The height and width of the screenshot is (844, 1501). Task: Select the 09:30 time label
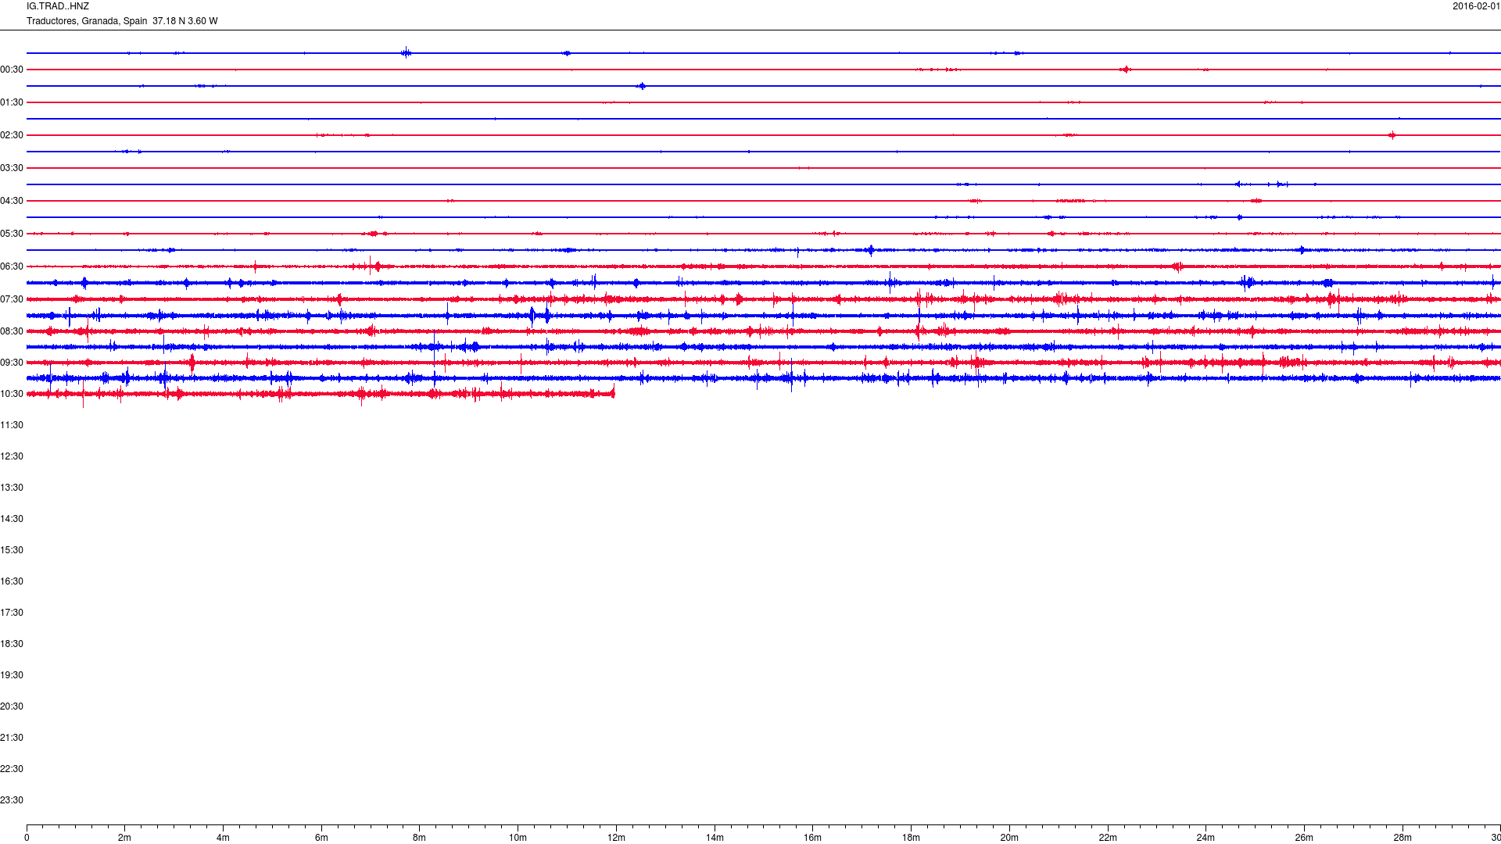pyautogui.click(x=12, y=363)
